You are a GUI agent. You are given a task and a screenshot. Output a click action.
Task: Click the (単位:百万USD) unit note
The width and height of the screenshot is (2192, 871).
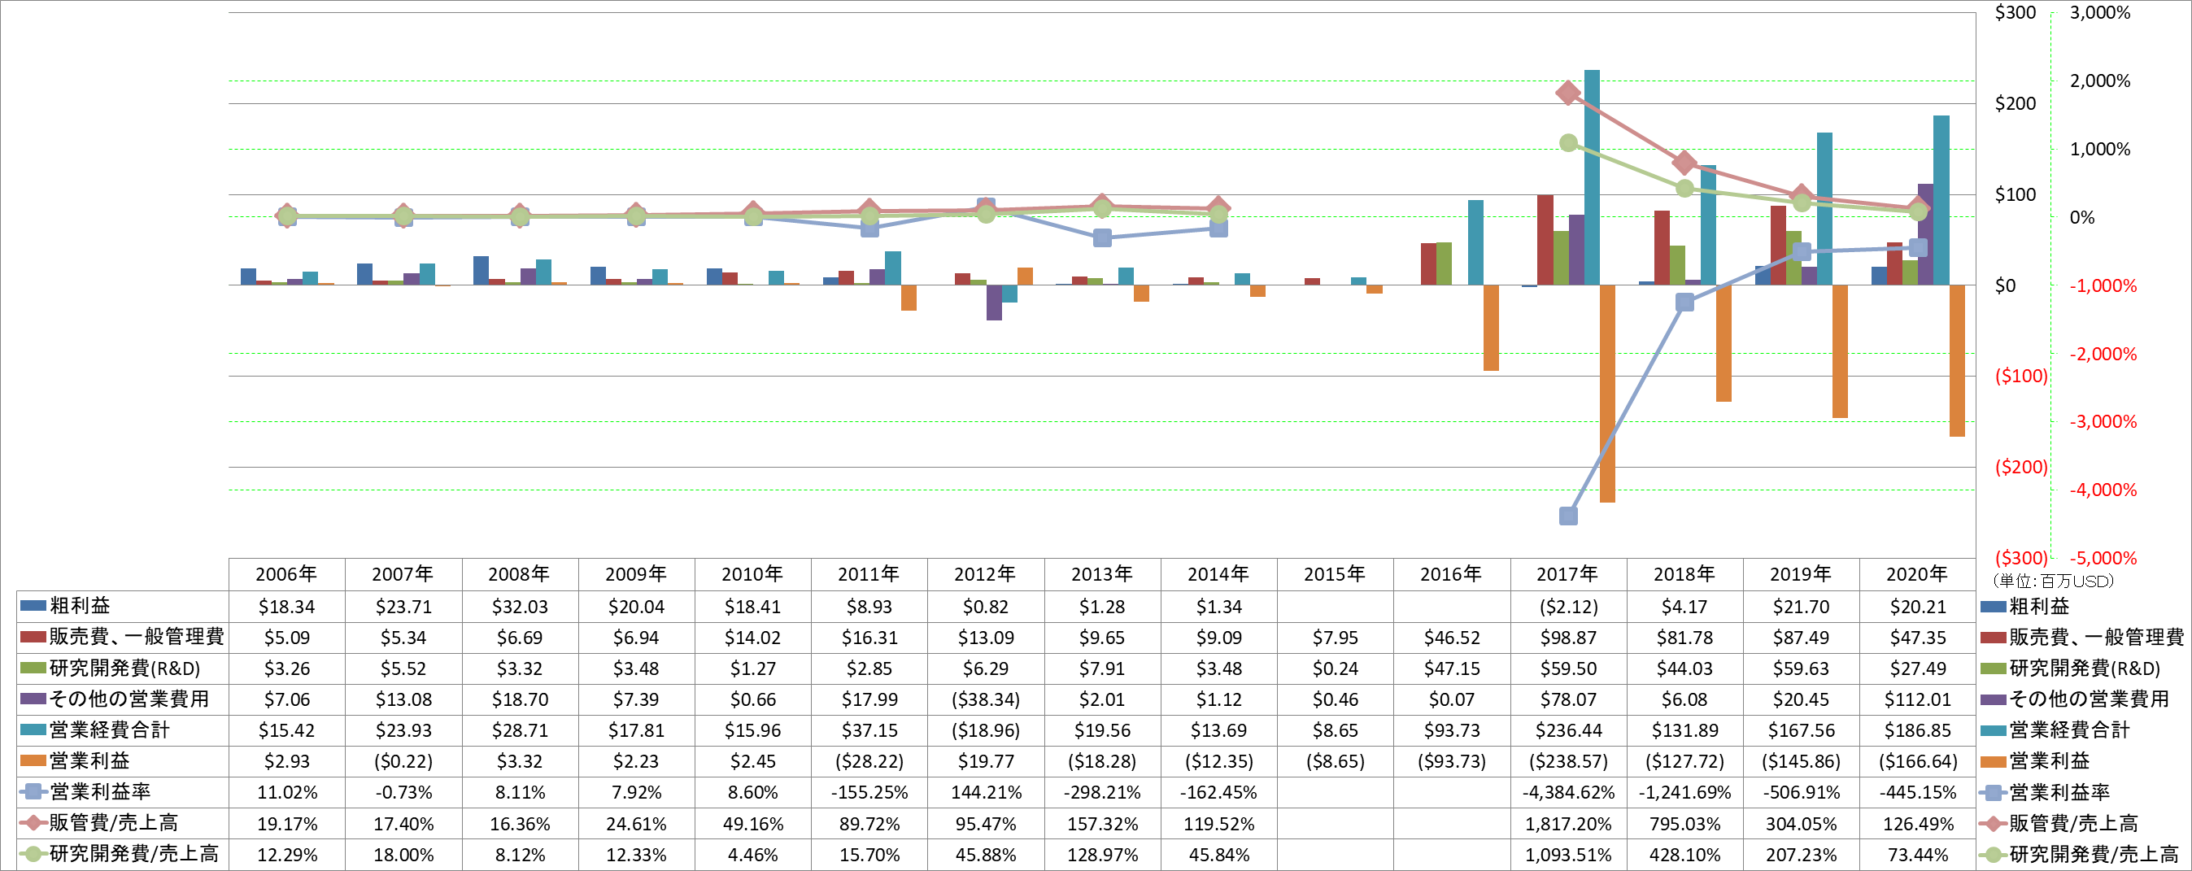[x=2052, y=581]
